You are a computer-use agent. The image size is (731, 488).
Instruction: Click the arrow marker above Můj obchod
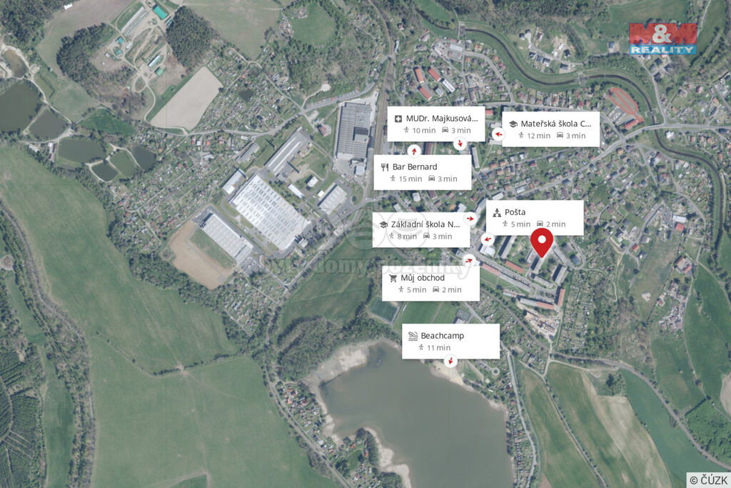click(x=468, y=260)
